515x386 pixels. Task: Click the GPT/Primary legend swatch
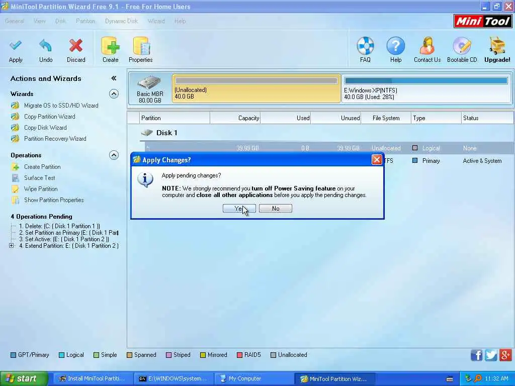pyautogui.click(x=13, y=355)
